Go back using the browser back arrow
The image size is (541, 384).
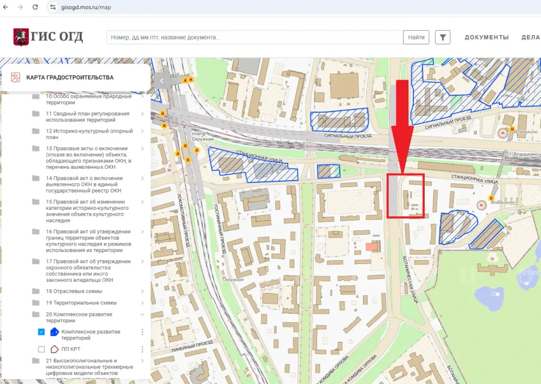tap(6, 7)
